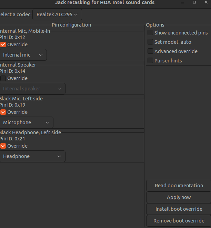Click Remove boot override button
211x228 pixels.
(179, 221)
